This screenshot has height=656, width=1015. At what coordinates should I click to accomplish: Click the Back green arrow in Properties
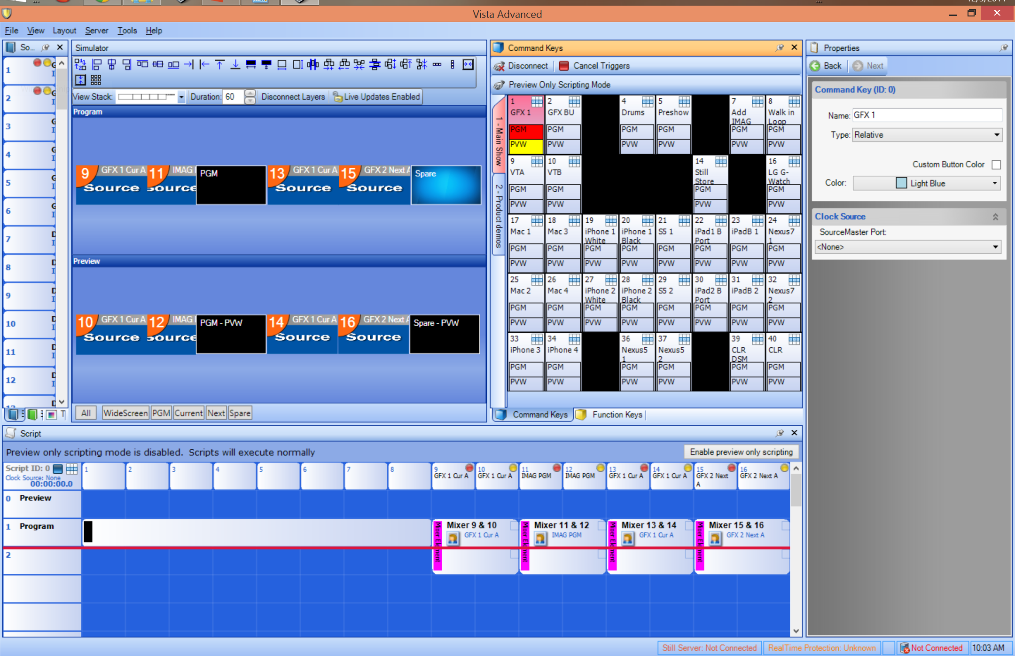click(815, 66)
